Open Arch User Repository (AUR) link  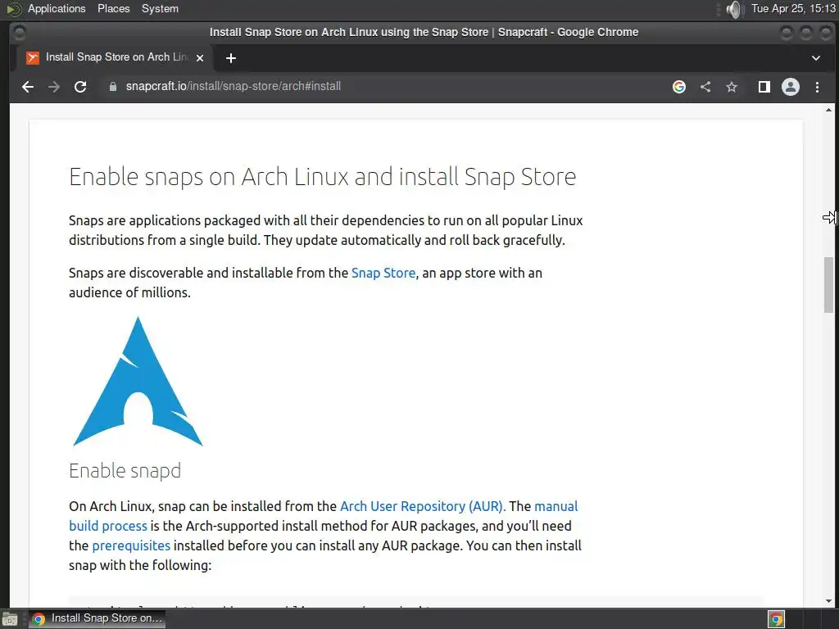pos(423,506)
